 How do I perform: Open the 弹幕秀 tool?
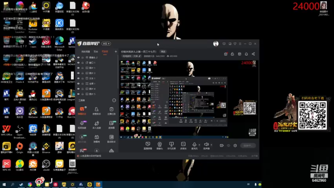(x=96, y=139)
